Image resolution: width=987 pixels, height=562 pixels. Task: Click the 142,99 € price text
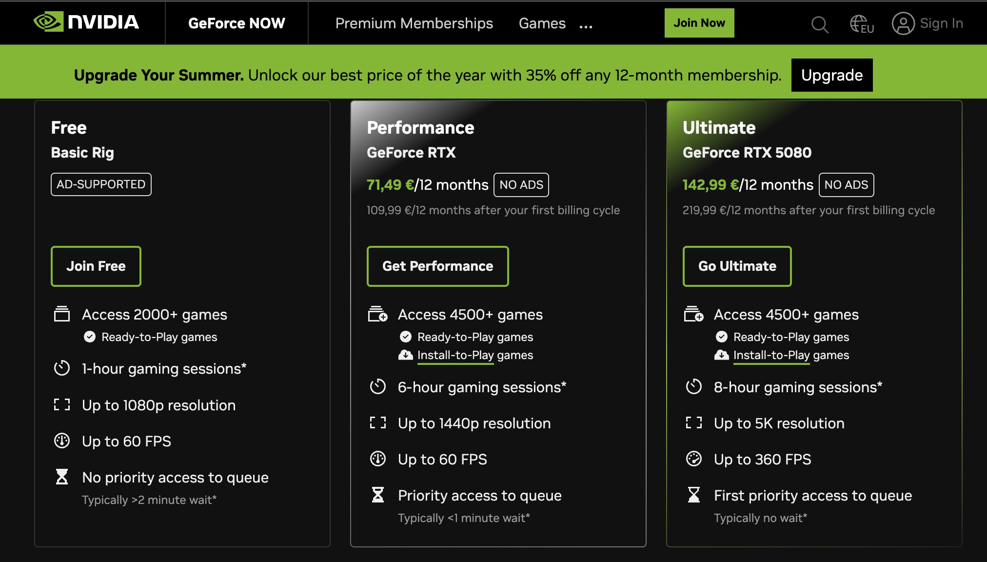[711, 185]
